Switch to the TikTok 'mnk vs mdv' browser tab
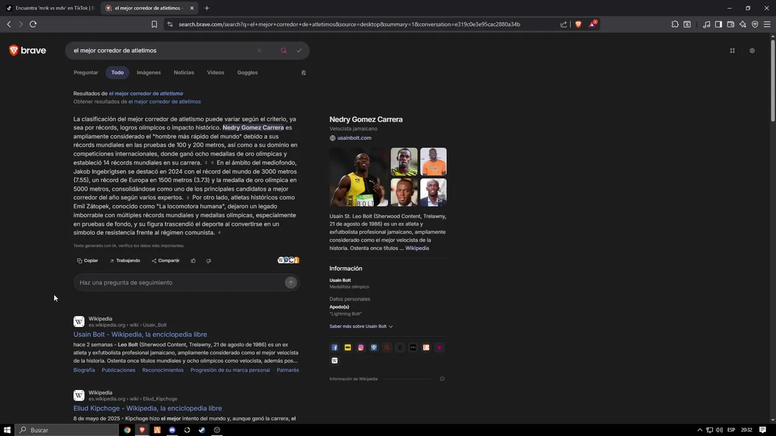776x436 pixels. tap(50, 8)
